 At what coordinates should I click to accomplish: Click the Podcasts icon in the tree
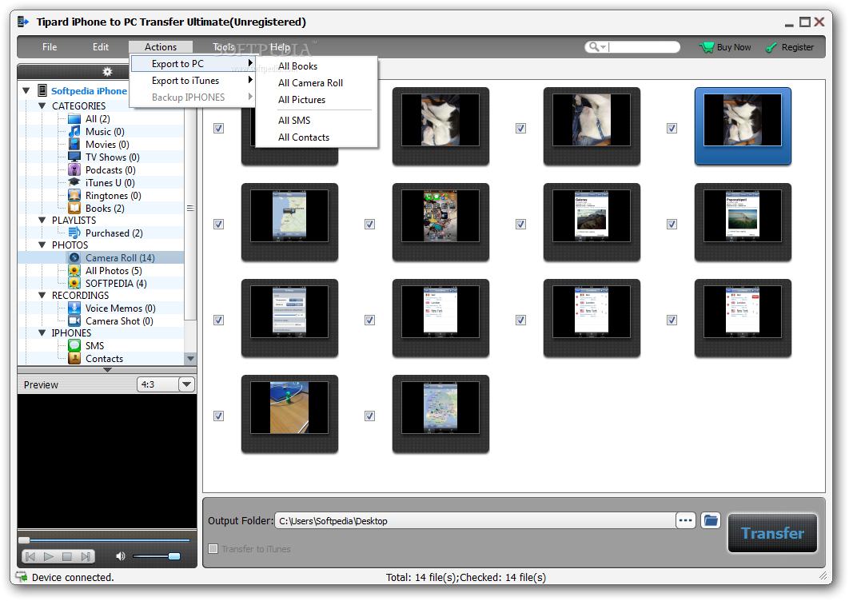coord(74,170)
